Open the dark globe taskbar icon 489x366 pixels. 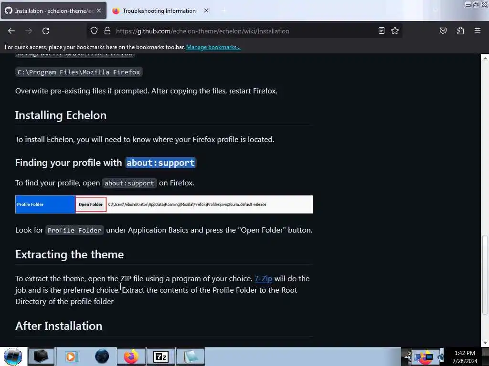tap(102, 356)
